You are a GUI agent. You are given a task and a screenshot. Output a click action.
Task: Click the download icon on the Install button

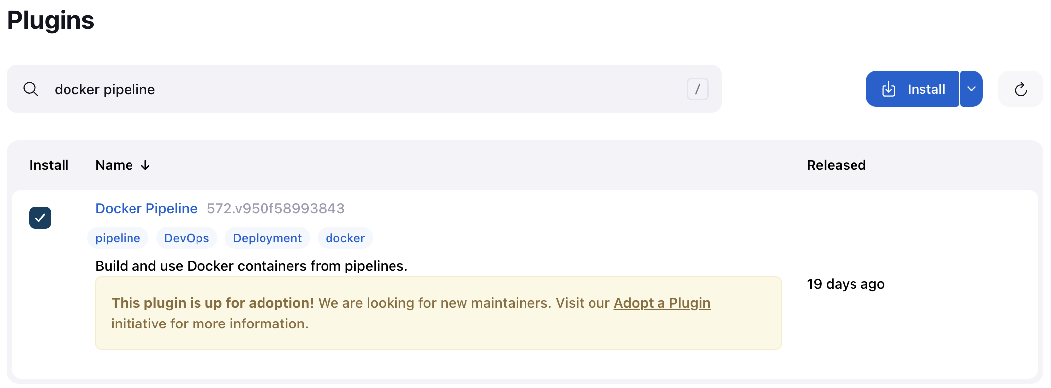coord(890,89)
